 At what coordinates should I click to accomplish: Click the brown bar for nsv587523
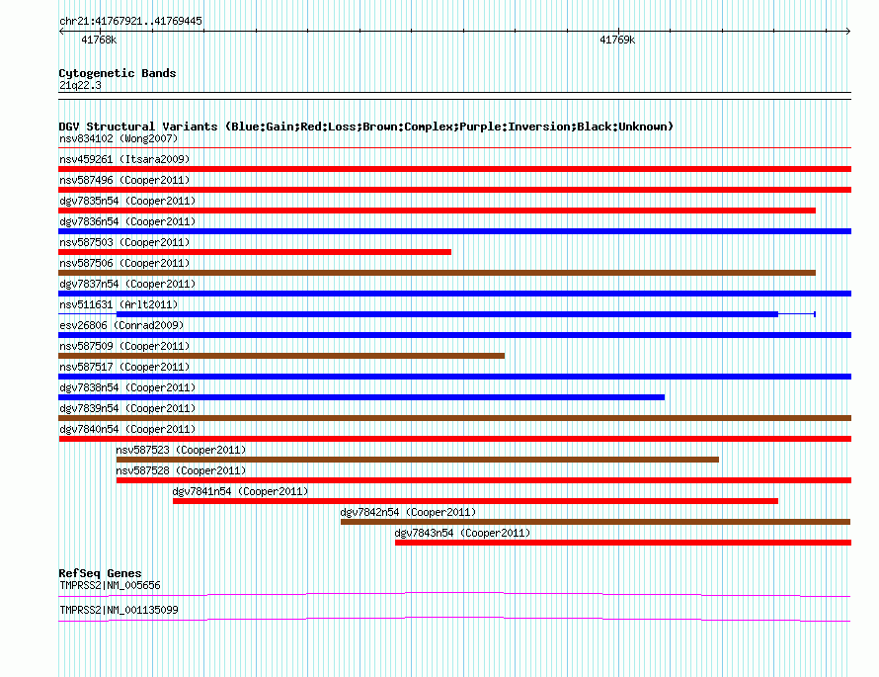(418, 460)
